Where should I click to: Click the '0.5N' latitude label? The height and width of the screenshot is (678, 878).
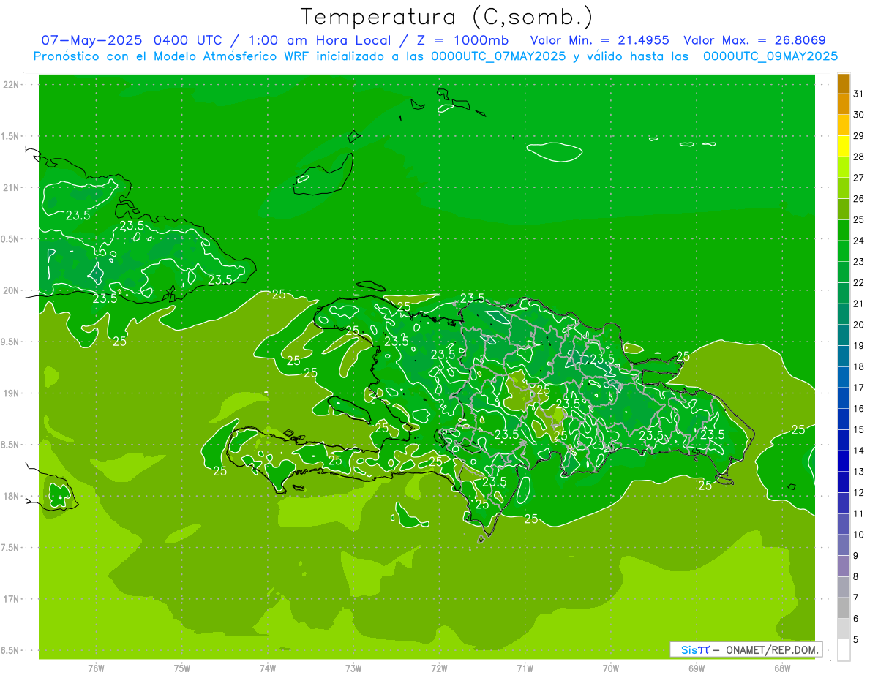tap(10, 239)
